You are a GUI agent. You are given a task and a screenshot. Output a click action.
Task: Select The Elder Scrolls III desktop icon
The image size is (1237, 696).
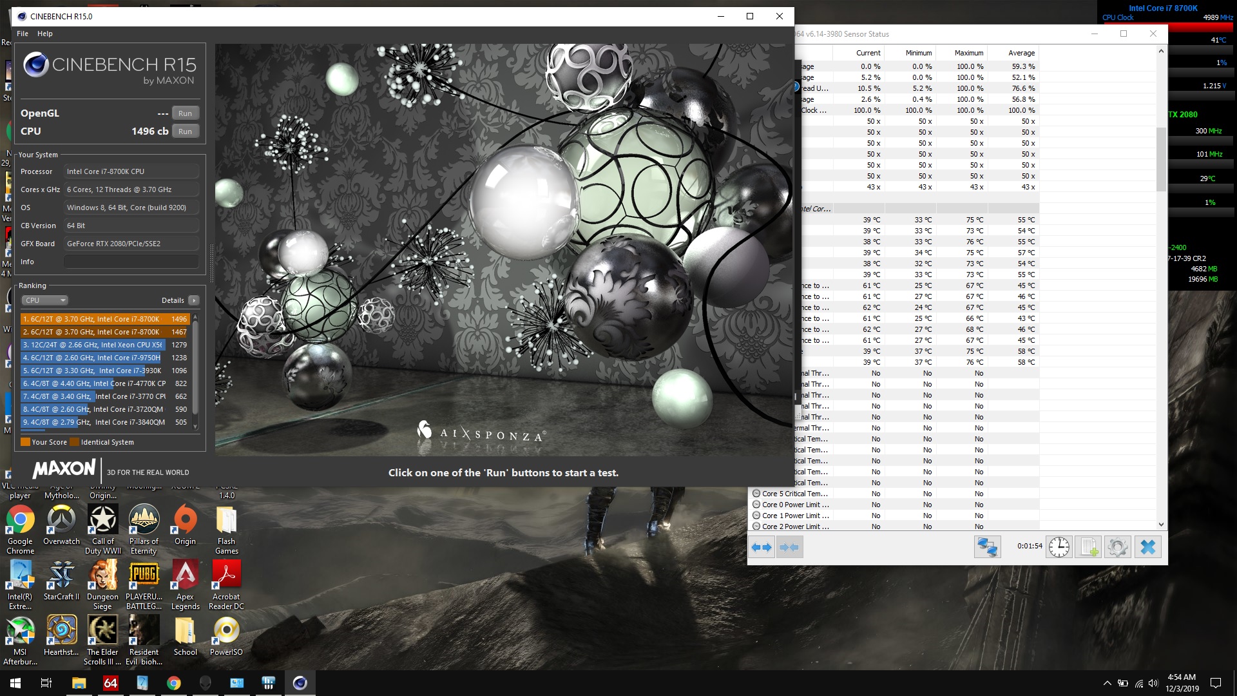coord(103,640)
